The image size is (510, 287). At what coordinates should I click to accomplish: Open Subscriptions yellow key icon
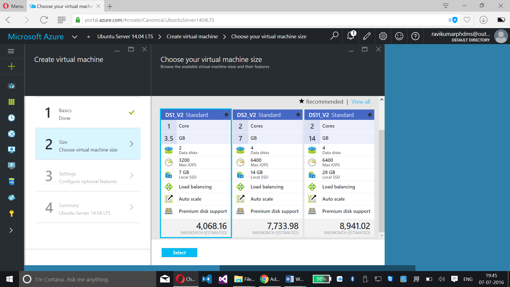pyautogui.click(x=11, y=213)
